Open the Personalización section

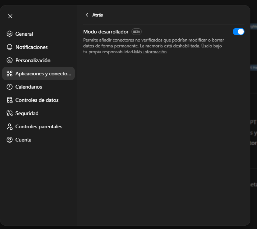(x=39, y=60)
